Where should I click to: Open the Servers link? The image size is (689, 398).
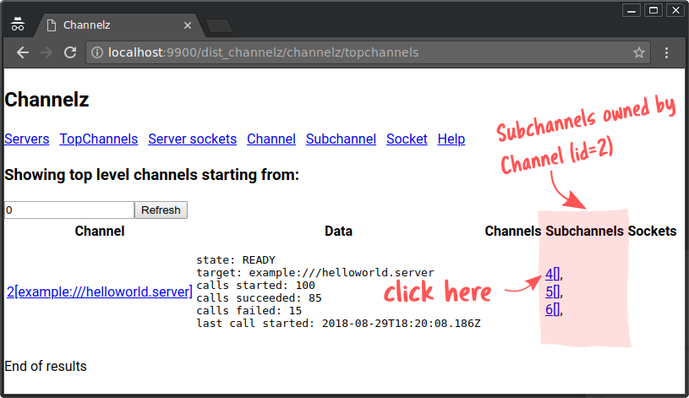(x=26, y=139)
